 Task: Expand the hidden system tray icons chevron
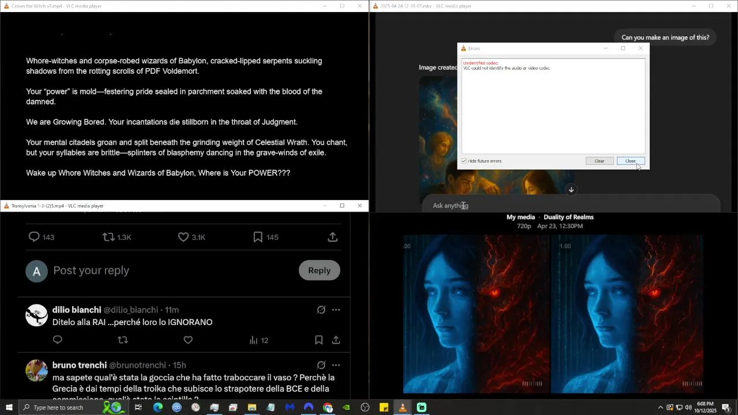tap(661, 408)
